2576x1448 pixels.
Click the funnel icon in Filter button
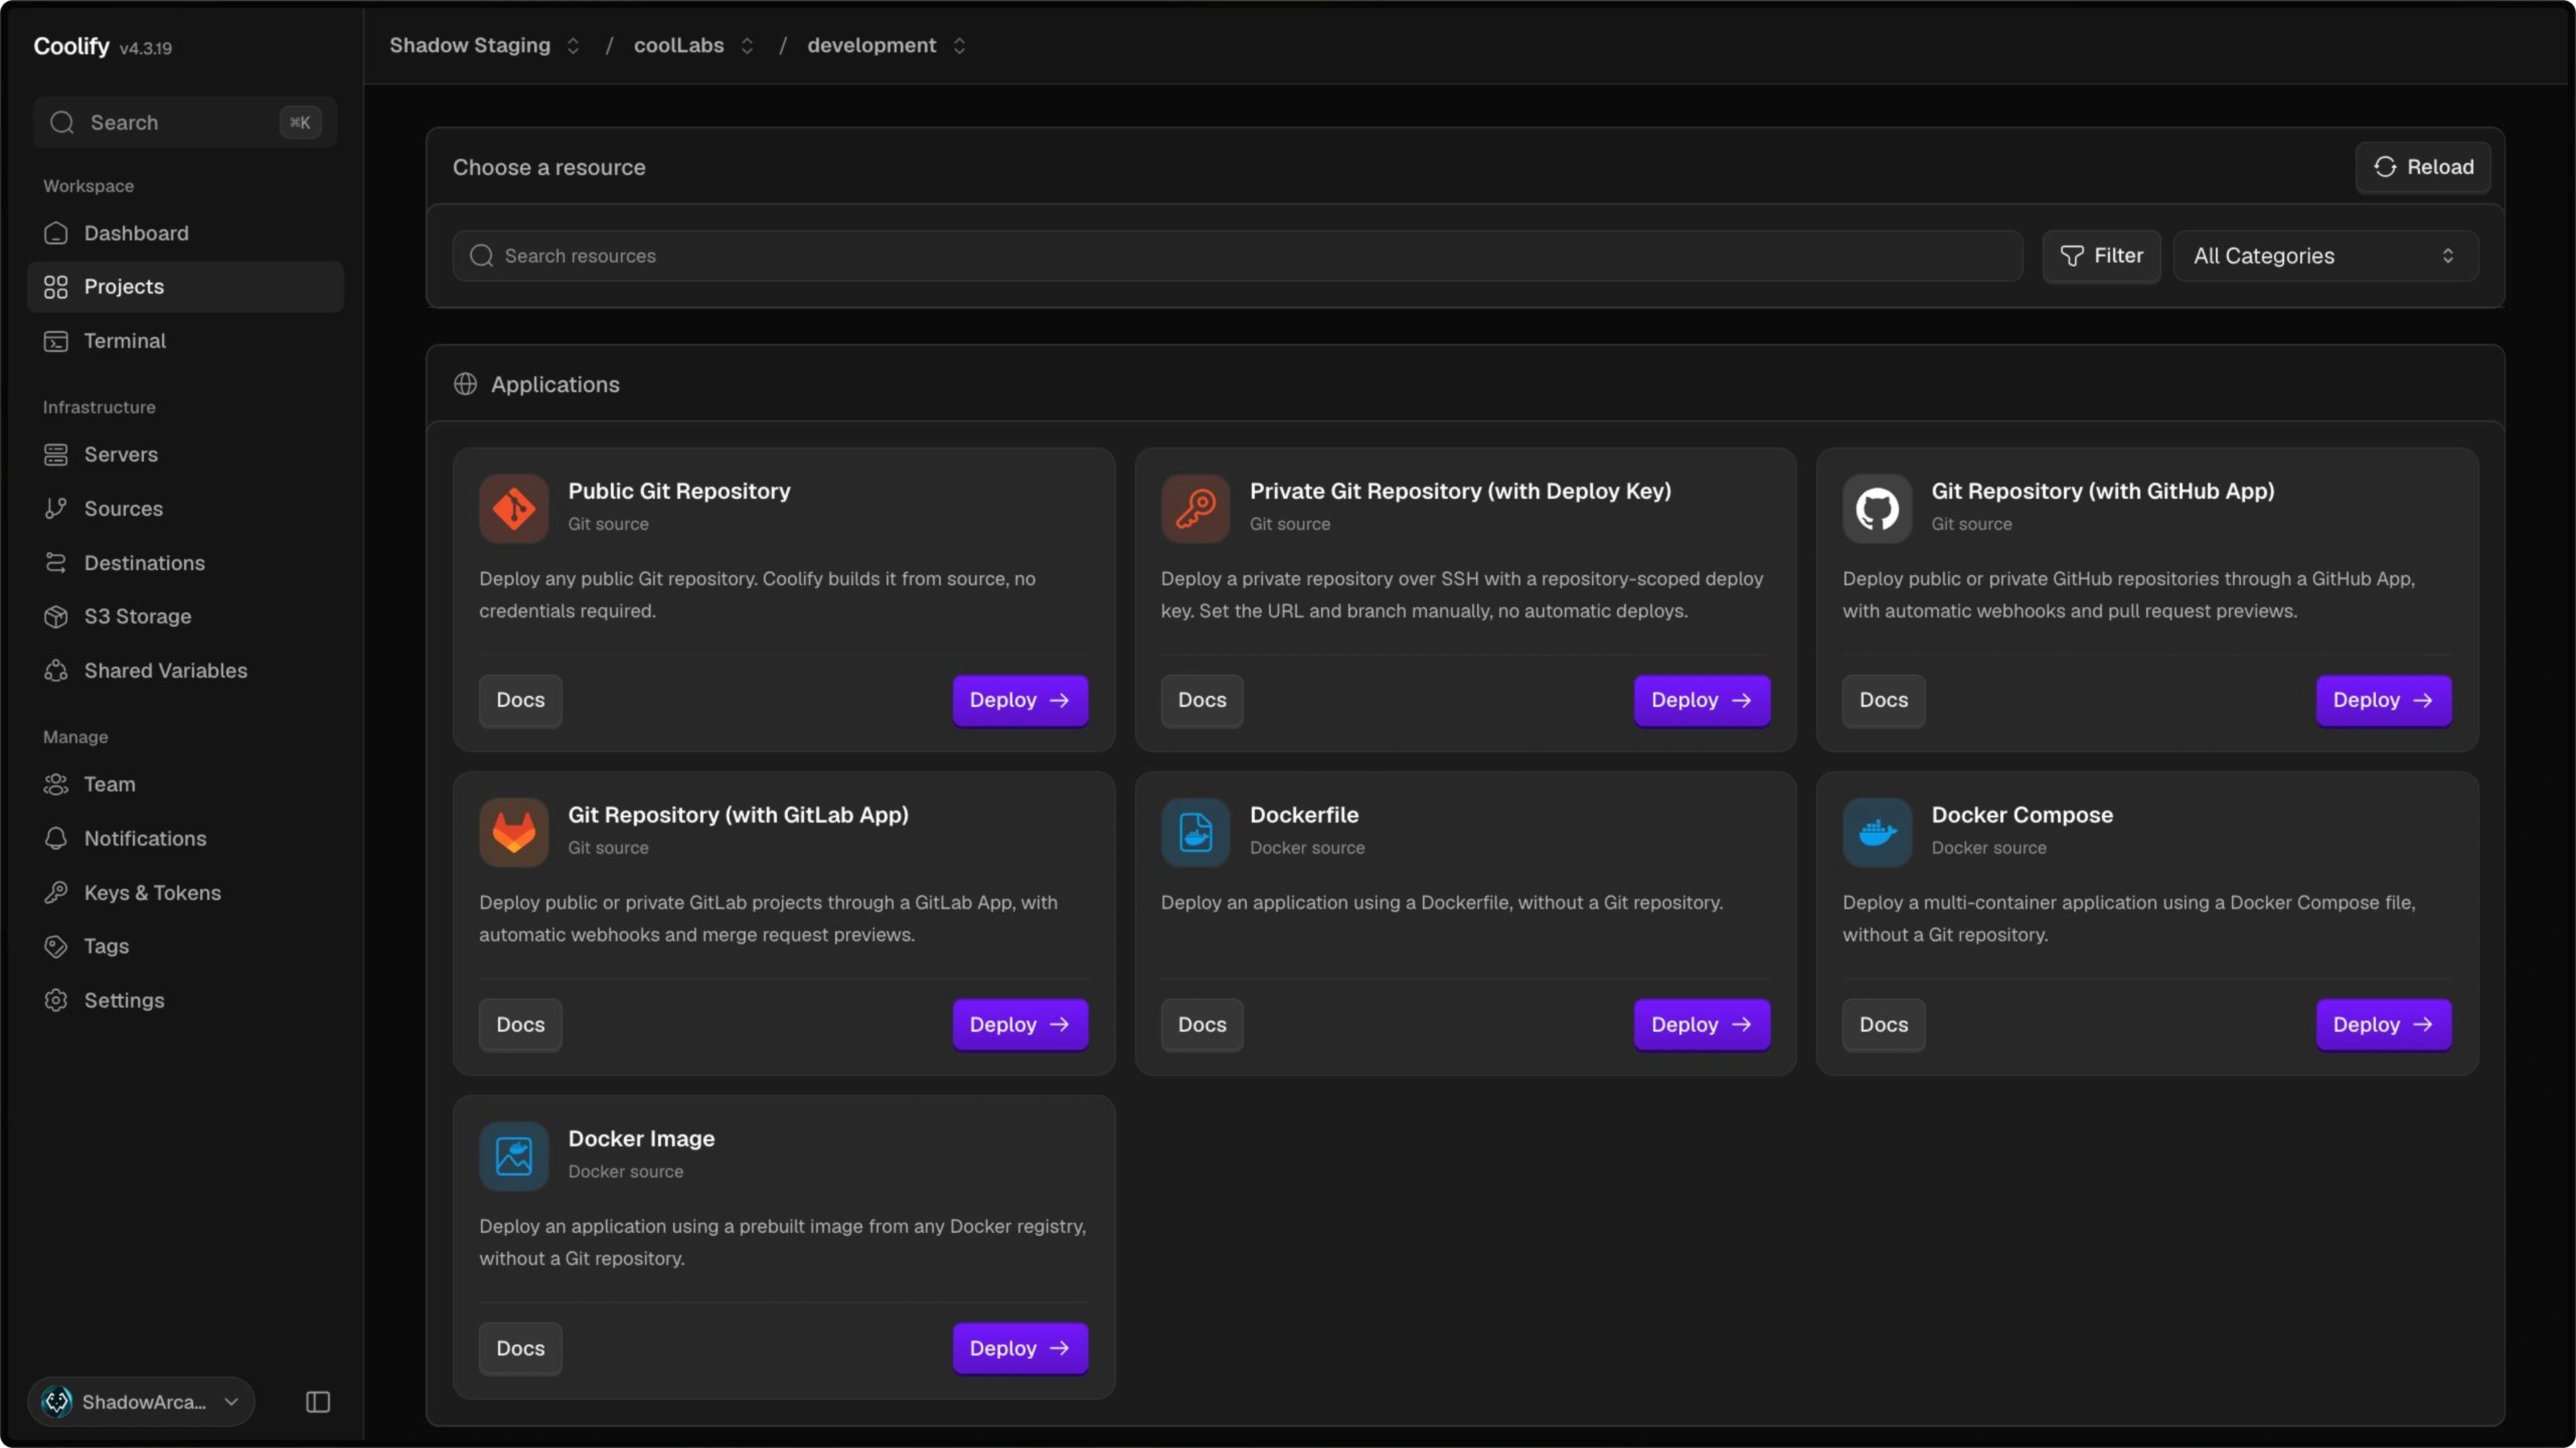pyautogui.click(x=2071, y=256)
